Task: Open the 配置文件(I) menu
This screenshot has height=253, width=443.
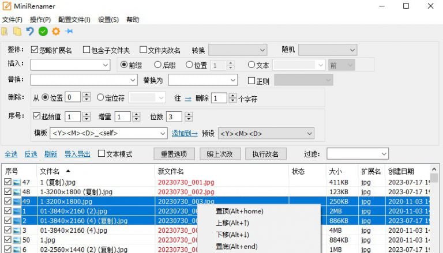Action: 74,20
